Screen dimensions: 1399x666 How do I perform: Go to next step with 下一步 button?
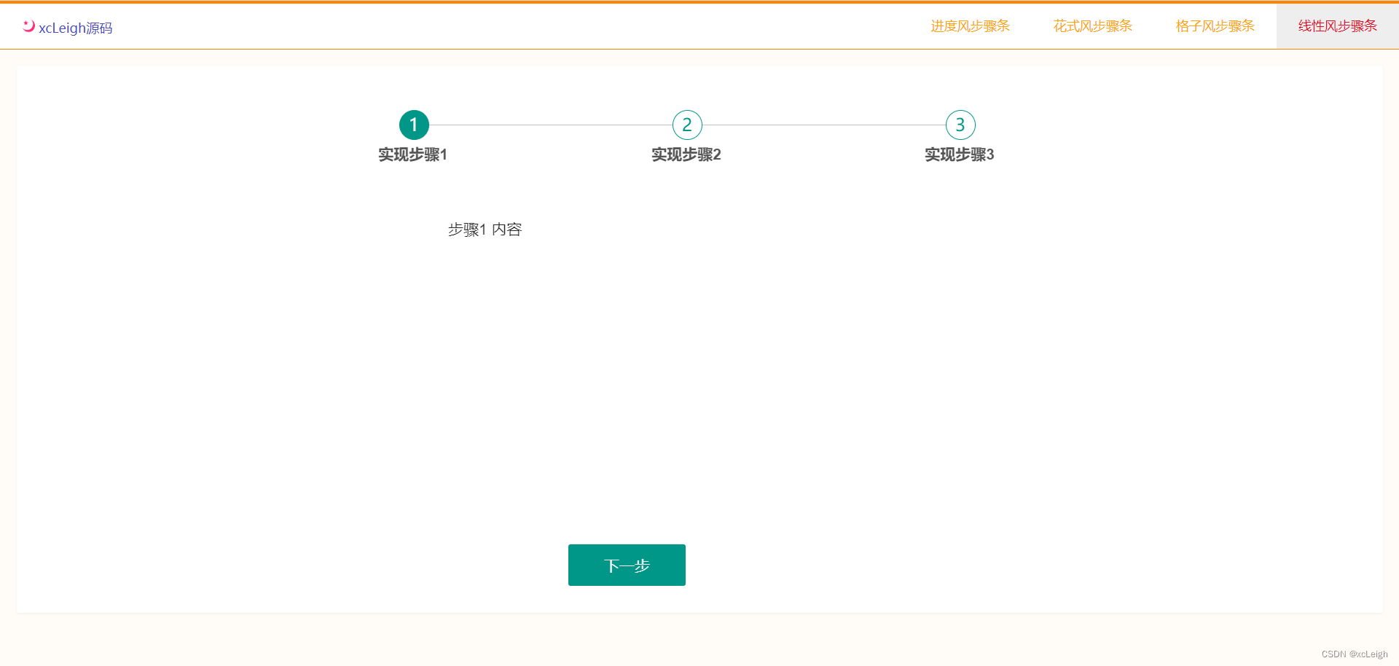coord(627,565)
